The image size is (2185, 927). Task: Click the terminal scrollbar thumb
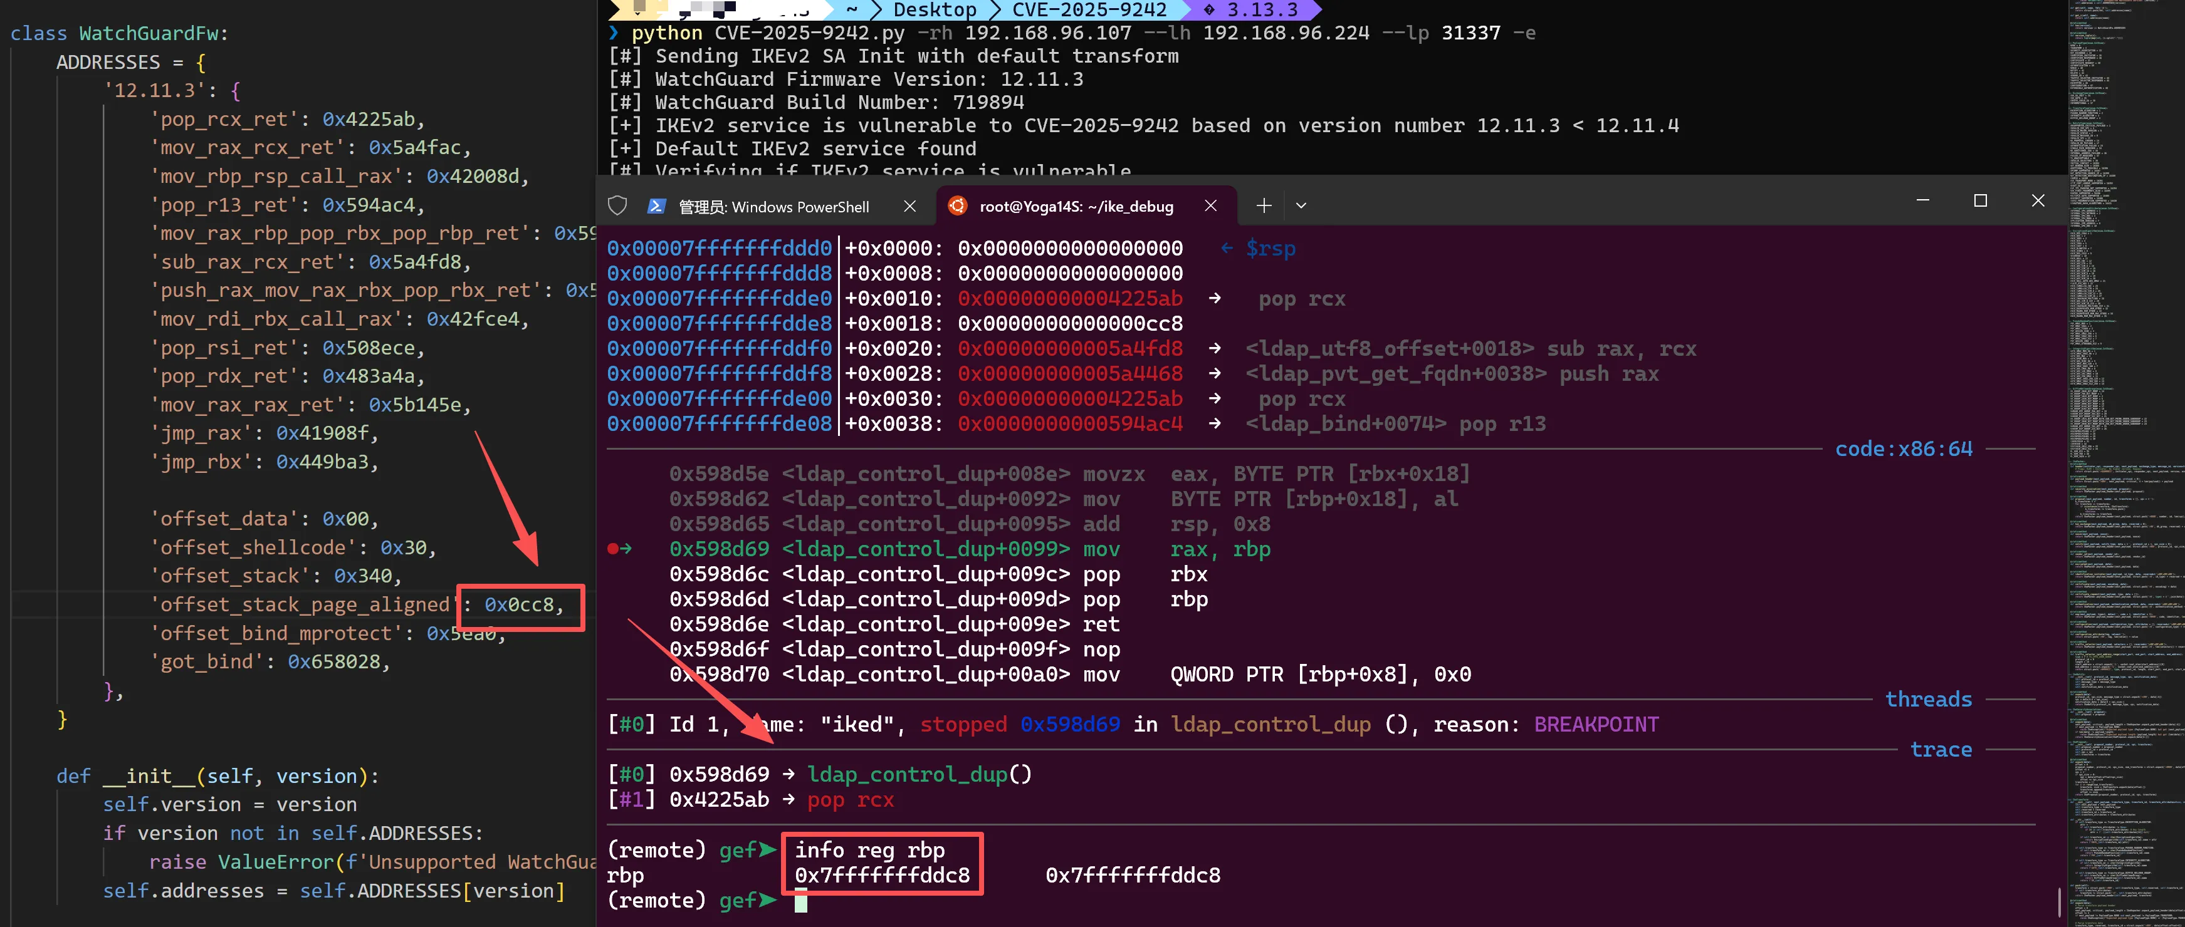tap(2058, 901)
